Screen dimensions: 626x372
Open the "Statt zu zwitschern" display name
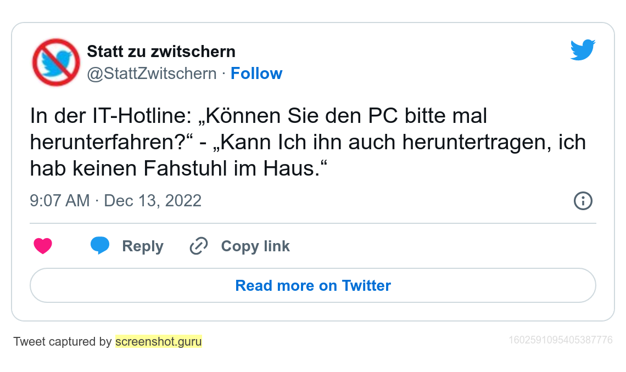161,52
